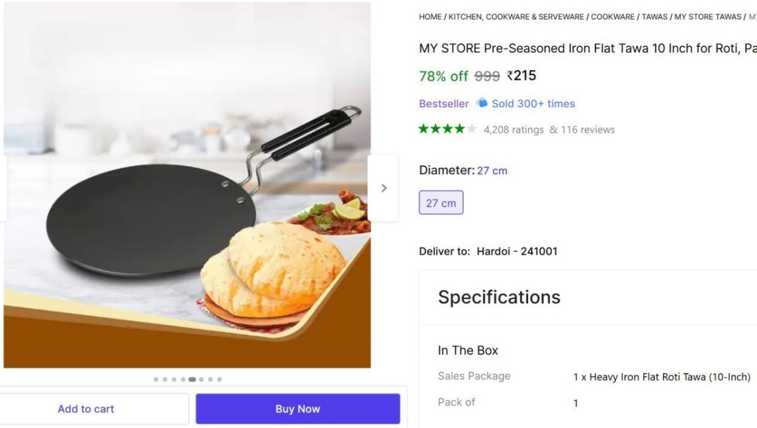Open the COOKWARE breadcrumb link
Viewport: 757px width, 428px height.
[613, 16]
